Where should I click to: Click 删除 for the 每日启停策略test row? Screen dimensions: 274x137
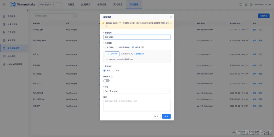coord(260,41)
